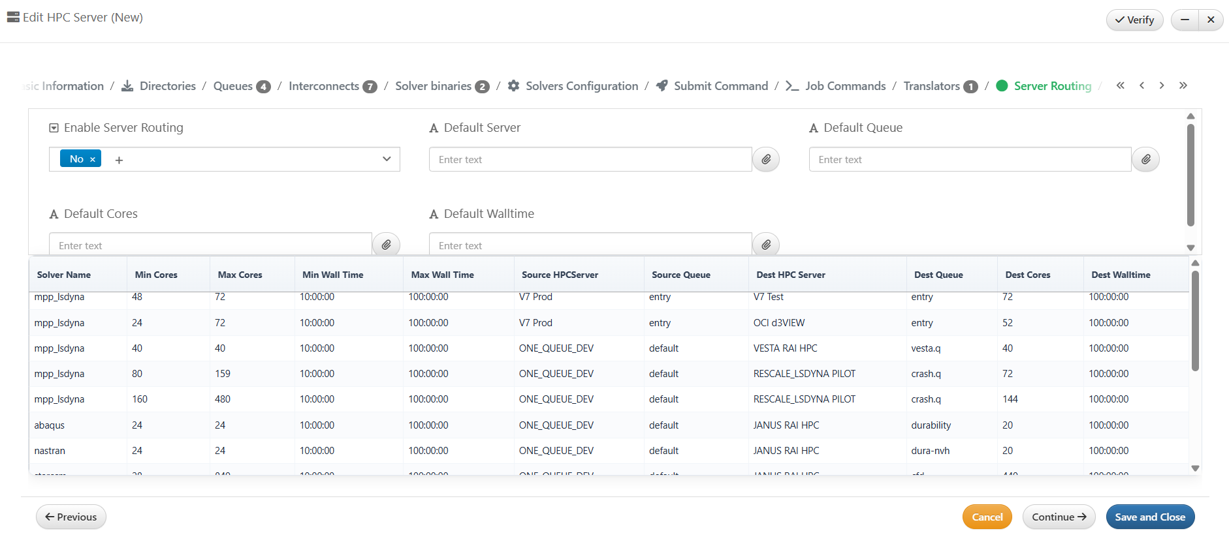The height and width of the screenshot is (548, 1229).
Task: Open the Solvers Configuration tab
Action: [x=581, y=86]
